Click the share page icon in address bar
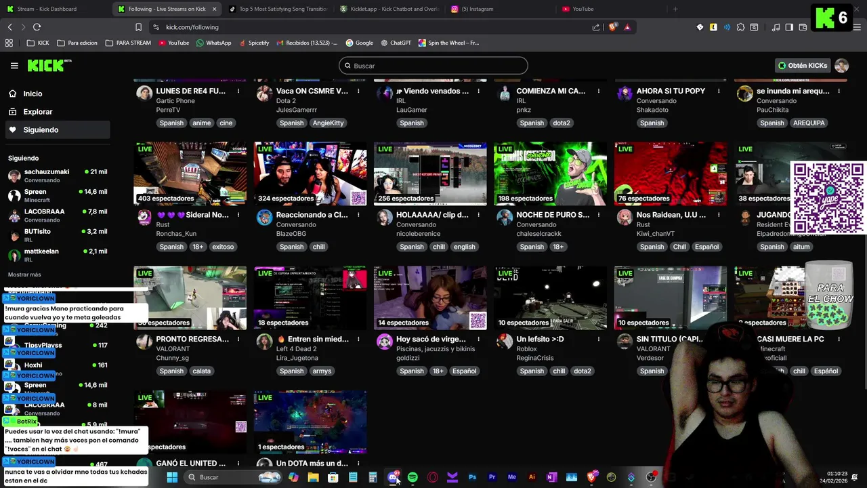The height and width of the screenshot is (488, 867). click(x=596, y=27)
